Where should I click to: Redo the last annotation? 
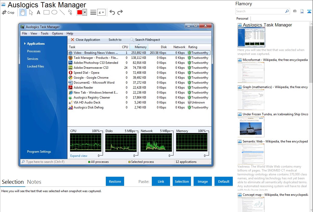(120, 12)
